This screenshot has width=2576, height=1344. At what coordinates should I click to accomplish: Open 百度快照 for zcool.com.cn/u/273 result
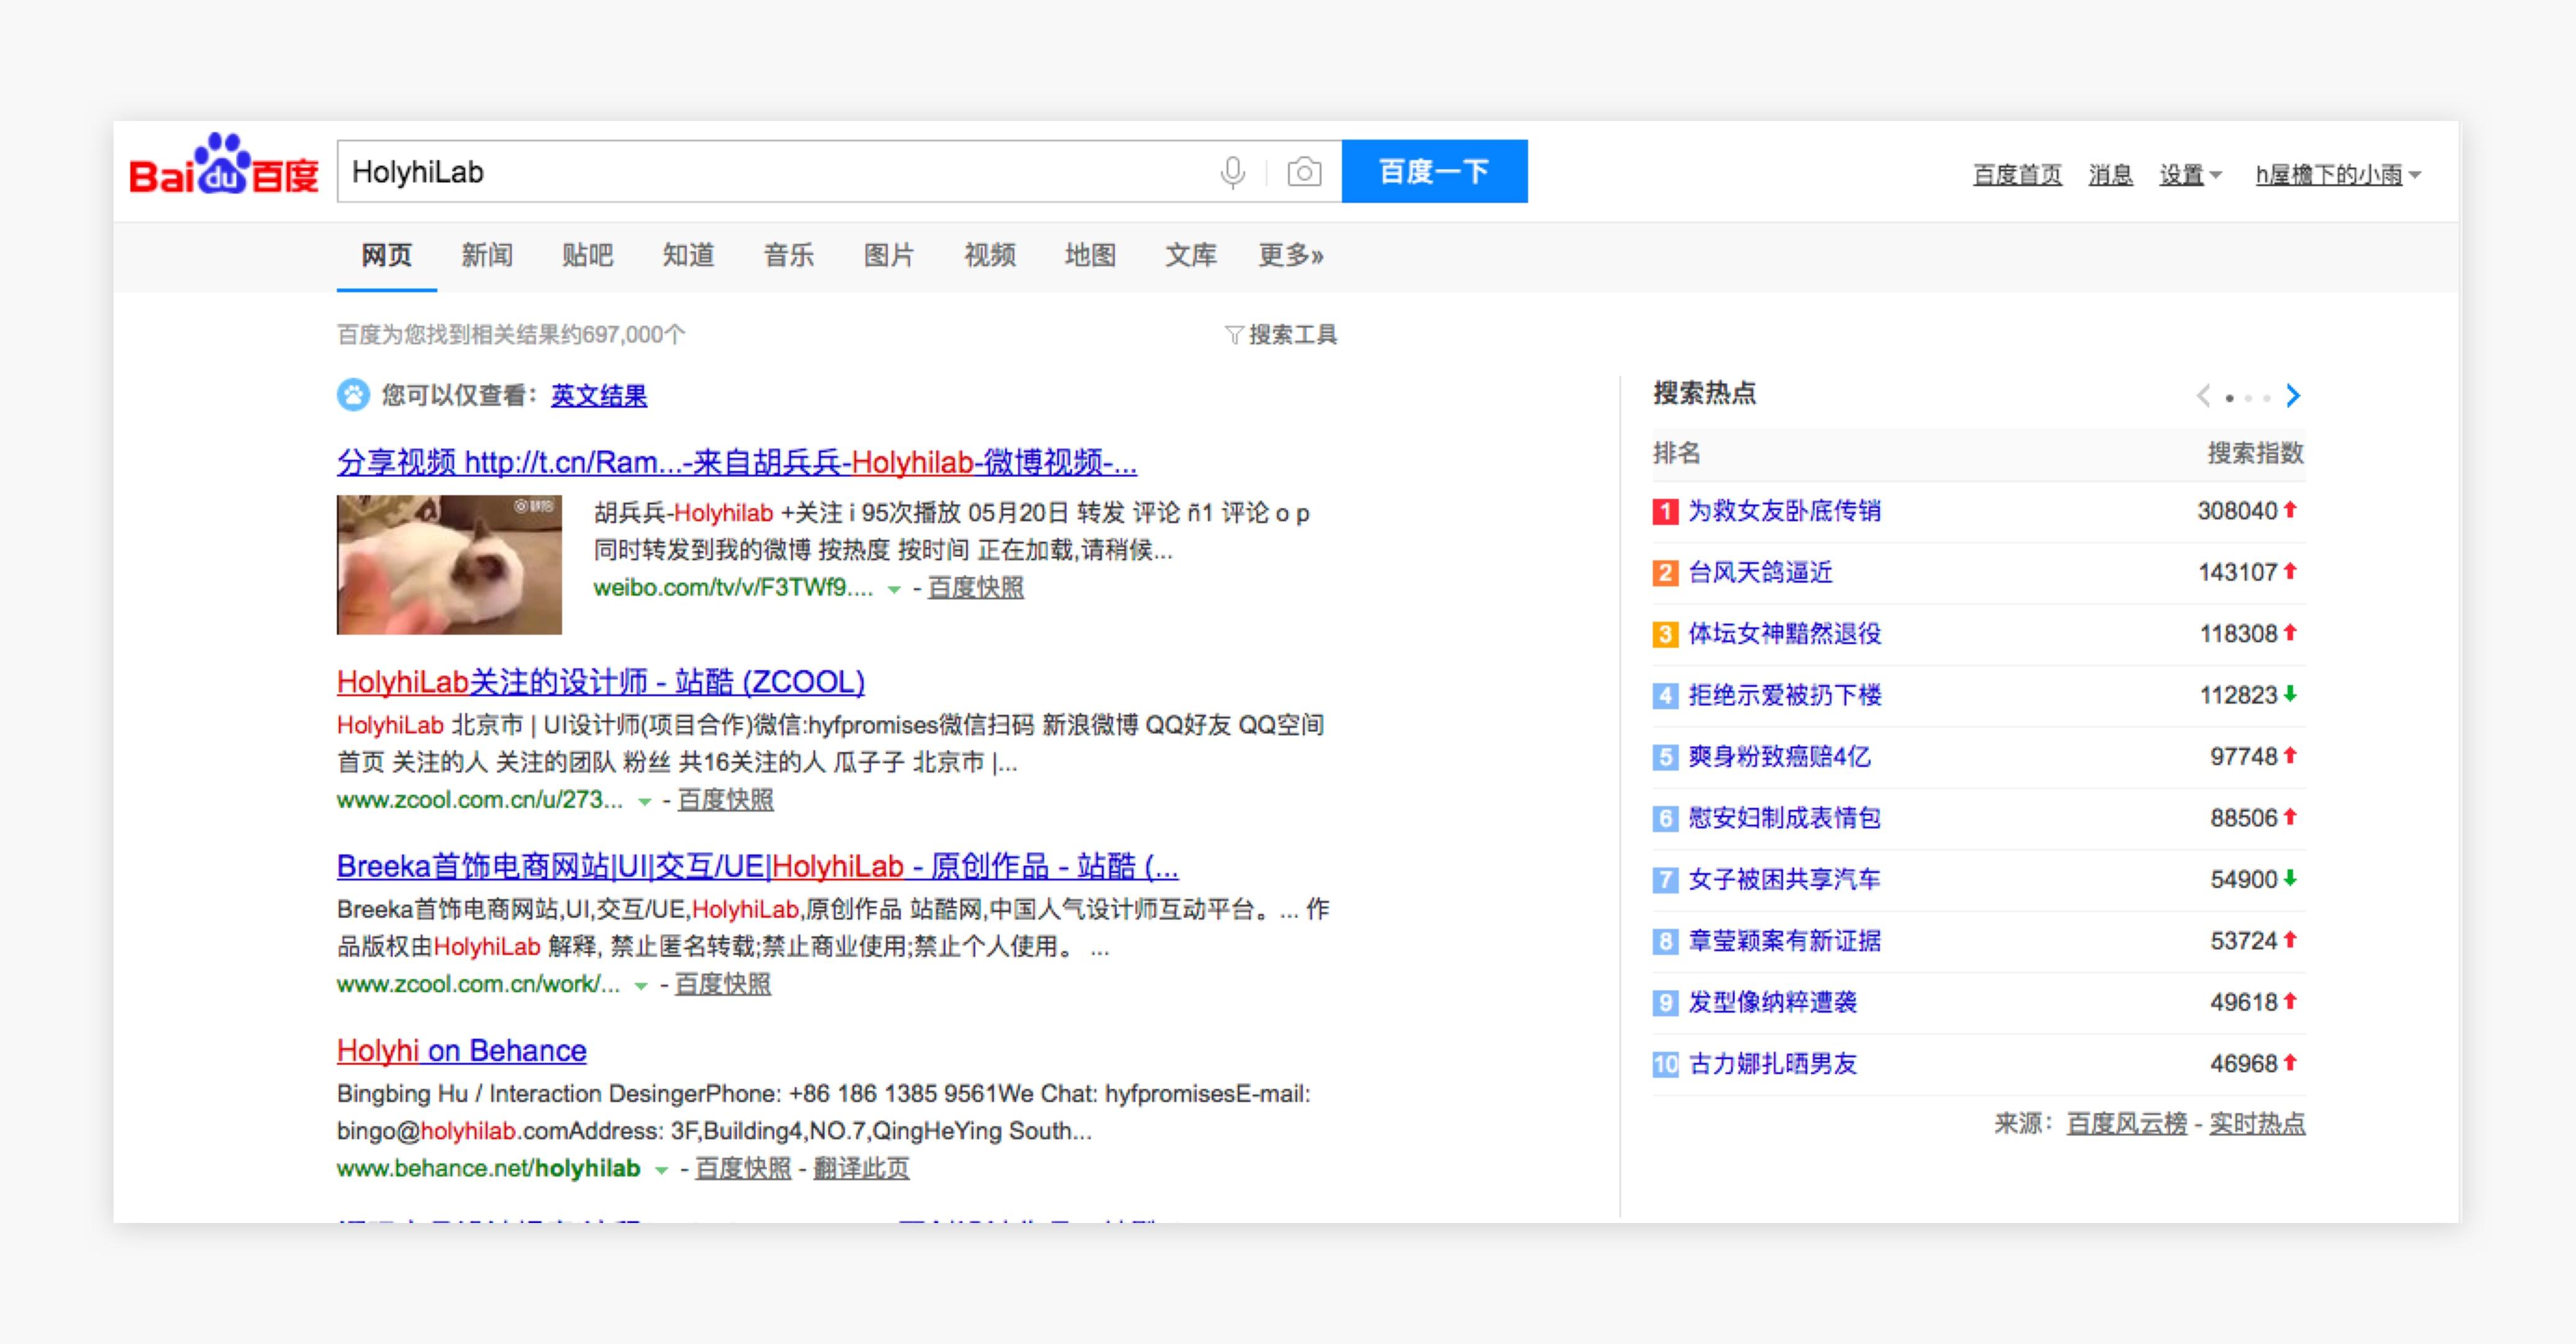725,800
